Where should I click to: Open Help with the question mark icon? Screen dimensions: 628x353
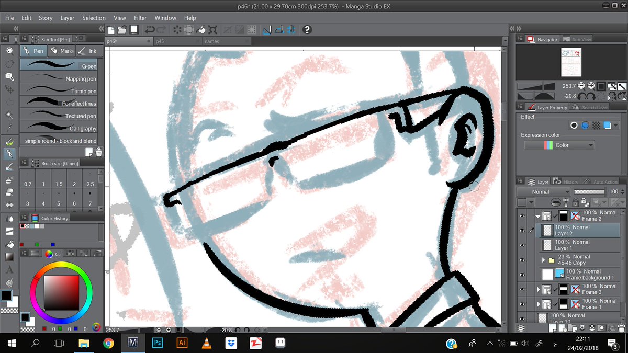pos(307,30)
